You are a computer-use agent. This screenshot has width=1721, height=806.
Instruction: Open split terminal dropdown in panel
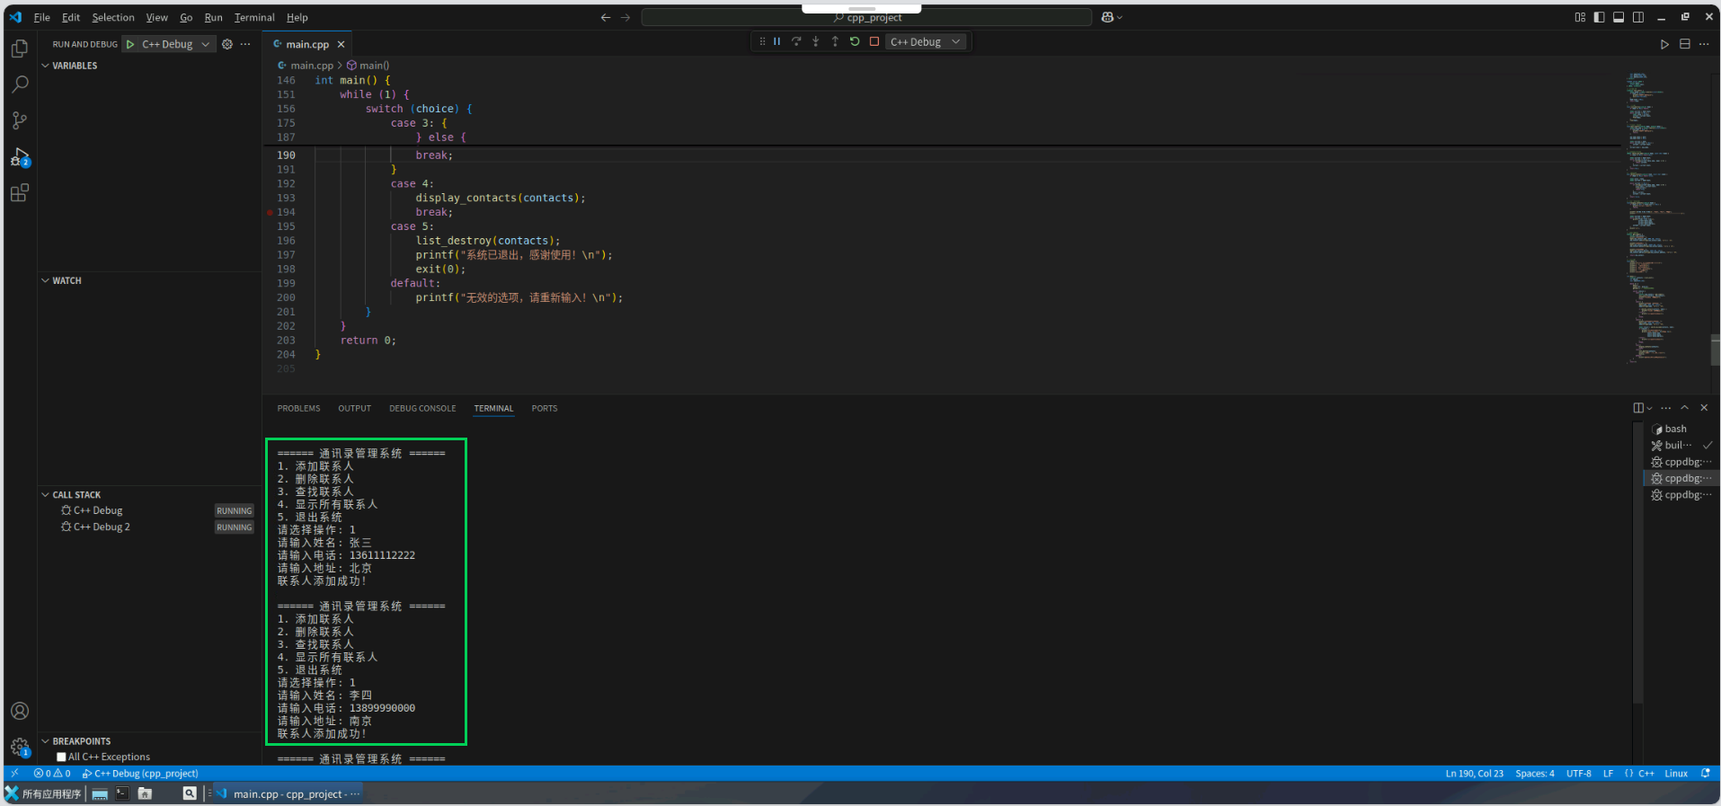tap(1649, 408)
